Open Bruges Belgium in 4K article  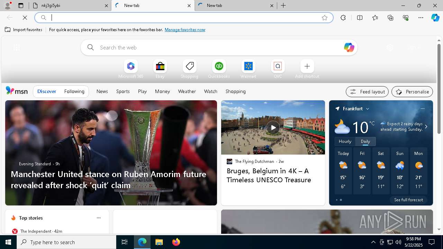pos(269,175)
